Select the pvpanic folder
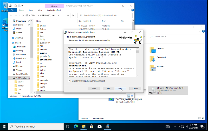 tap(43, 53)
